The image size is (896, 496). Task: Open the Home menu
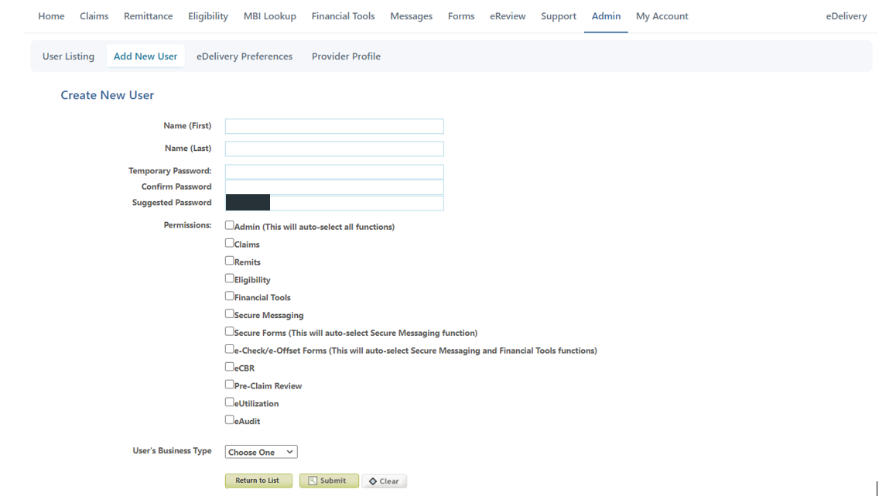tap(51, 16)
